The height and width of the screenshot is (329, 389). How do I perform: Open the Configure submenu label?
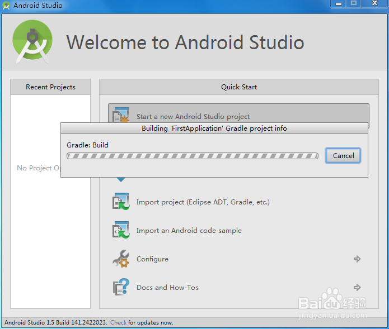[152, 259]
